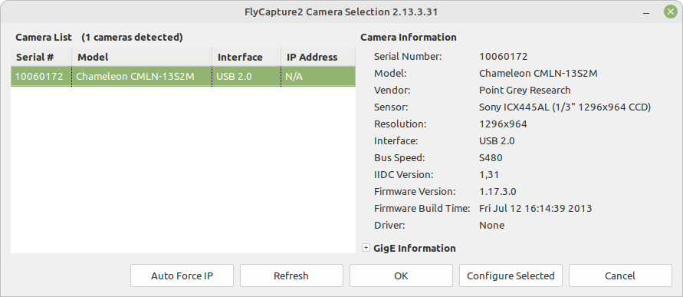Click the '1 cameras detected' label

[132, 37]
